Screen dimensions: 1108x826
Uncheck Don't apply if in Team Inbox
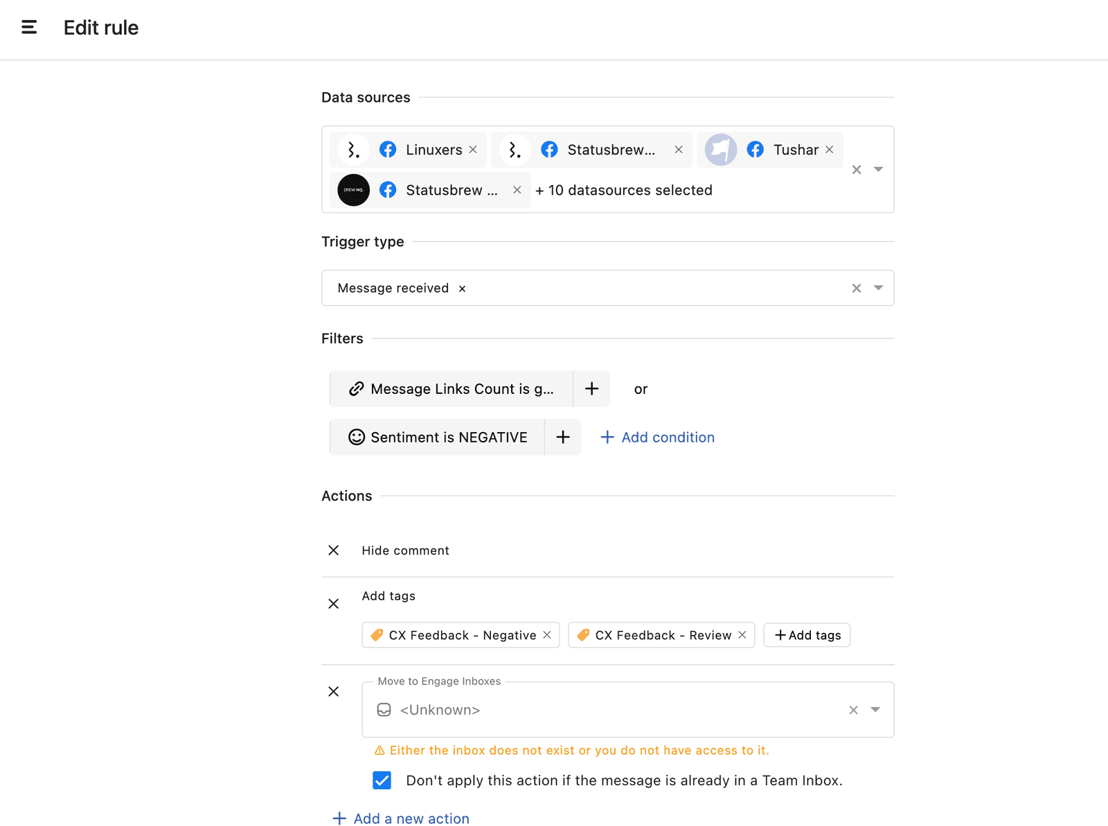(382, 780)
